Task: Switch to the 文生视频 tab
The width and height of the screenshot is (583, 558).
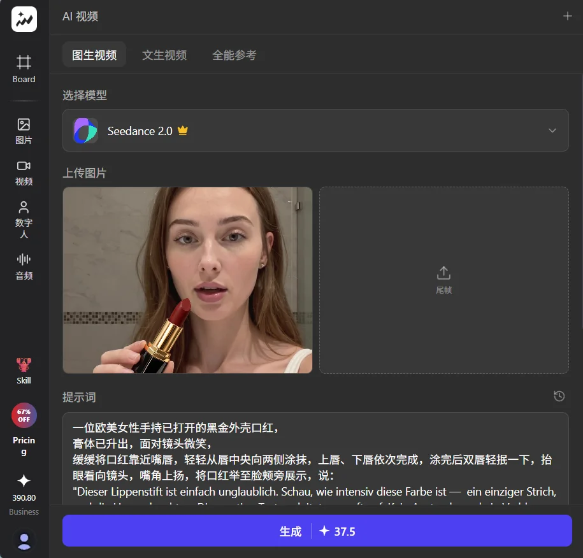Action: [164, 55]
